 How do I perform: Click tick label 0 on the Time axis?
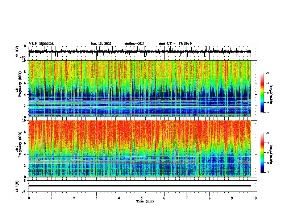point(29,198)
